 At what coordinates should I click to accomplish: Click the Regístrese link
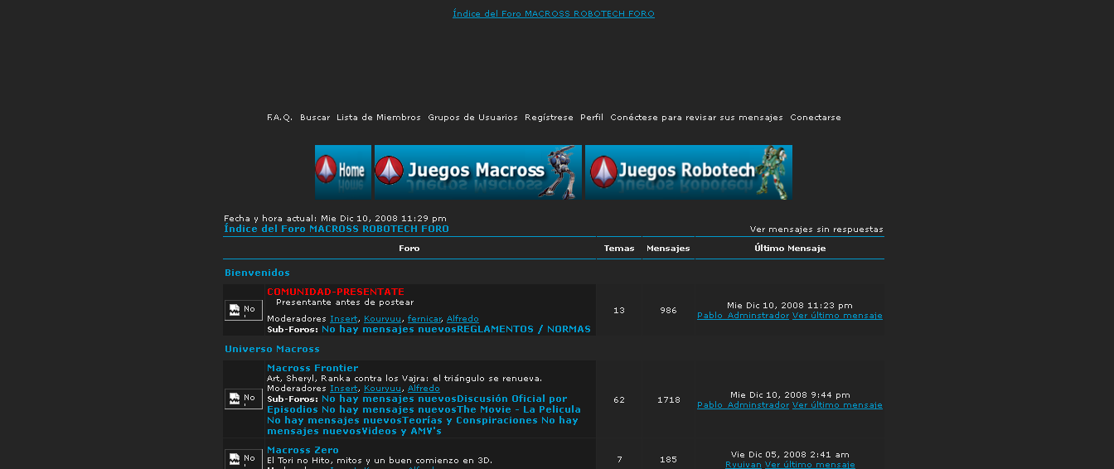coord(549,118)
